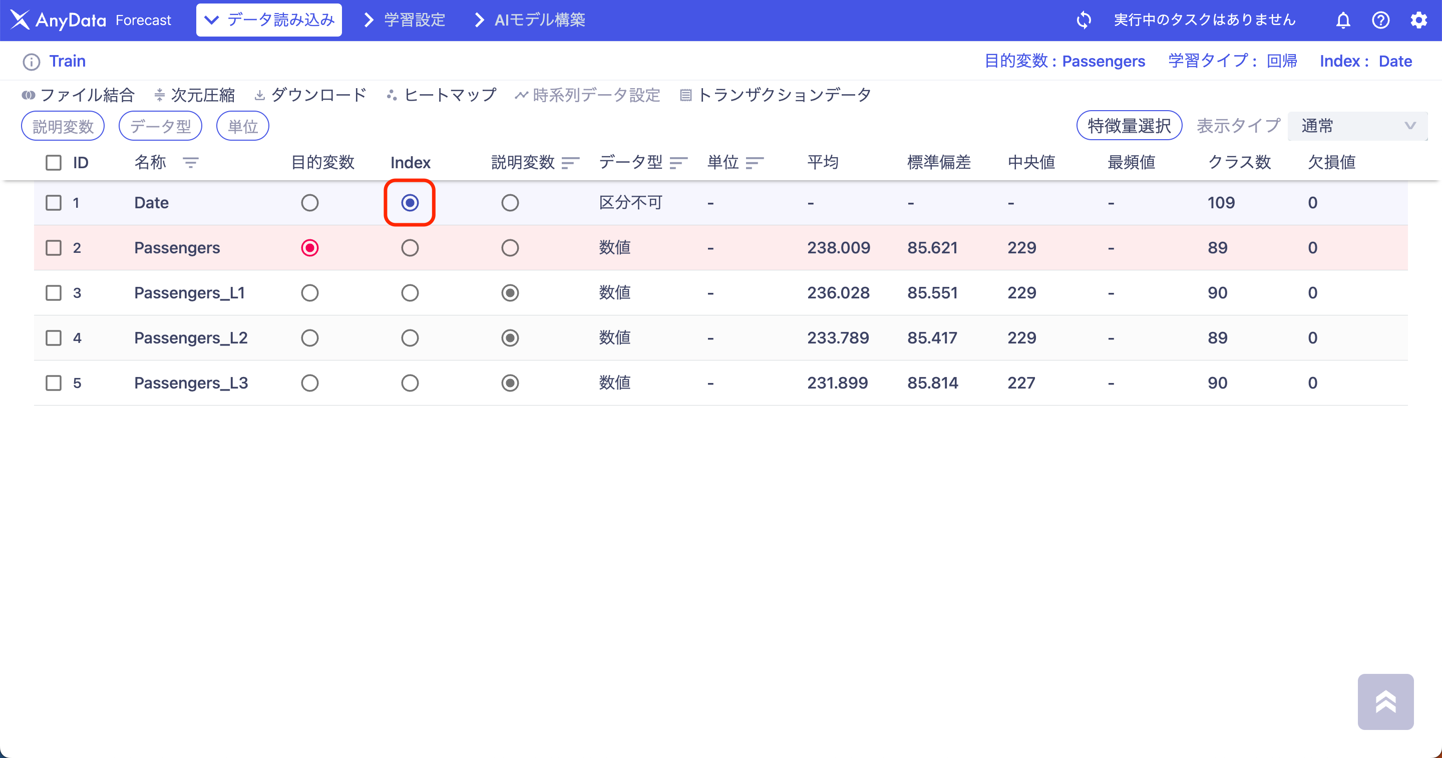Open the settings gear
Image resolution: width=1442 pixels, height=758 pixels.
click(1419, 20)
